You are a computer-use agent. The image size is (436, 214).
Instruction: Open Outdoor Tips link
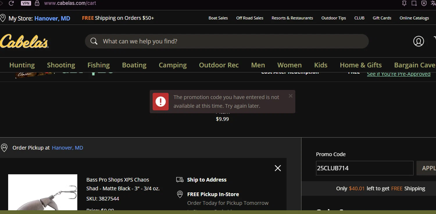tap(334, 18)
